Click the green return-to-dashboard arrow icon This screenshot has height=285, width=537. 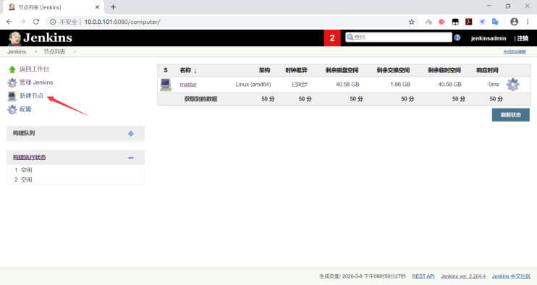[12, 69]
